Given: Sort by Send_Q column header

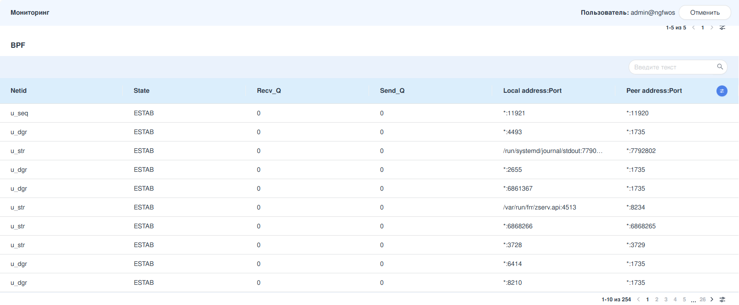Looking at the screenshot, I should pyautogui.click(x=392, y=90).
